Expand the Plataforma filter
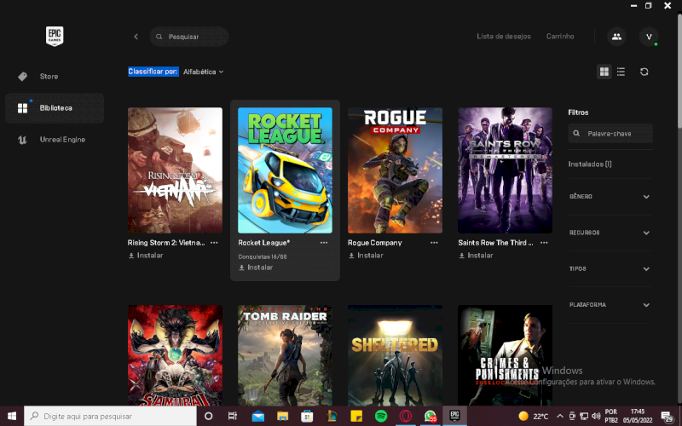The image size is (682, 426). coord(610,305)
